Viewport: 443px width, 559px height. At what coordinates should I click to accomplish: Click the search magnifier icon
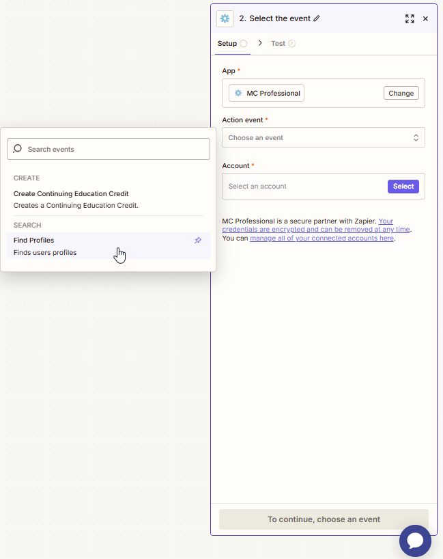(17, 149)
